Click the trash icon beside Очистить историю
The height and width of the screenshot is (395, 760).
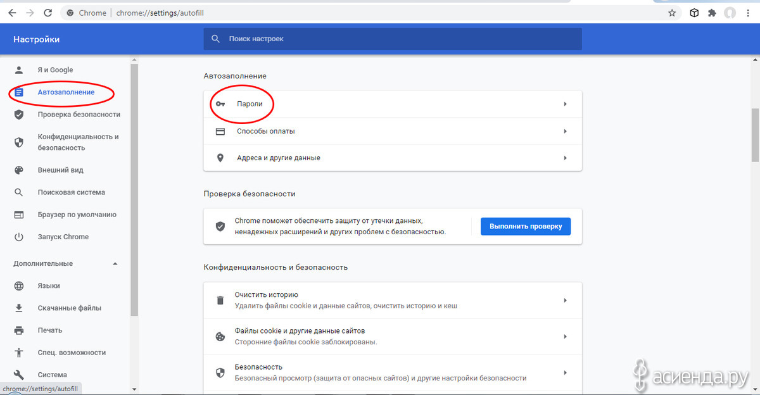click(220, 301)
